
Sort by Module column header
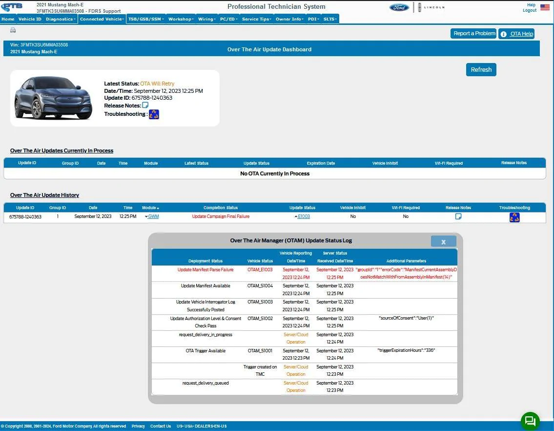click(x=150, y=208)
